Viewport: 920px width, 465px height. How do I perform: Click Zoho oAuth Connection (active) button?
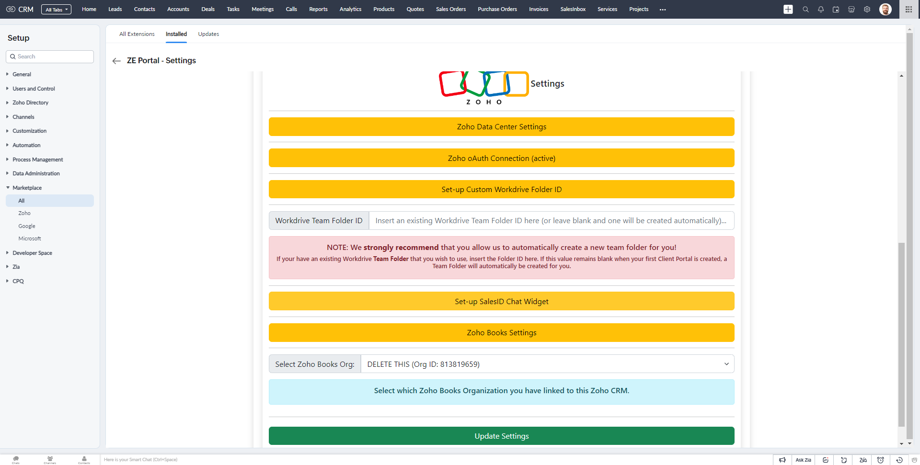pyautogui.click(x=501, y=158)
